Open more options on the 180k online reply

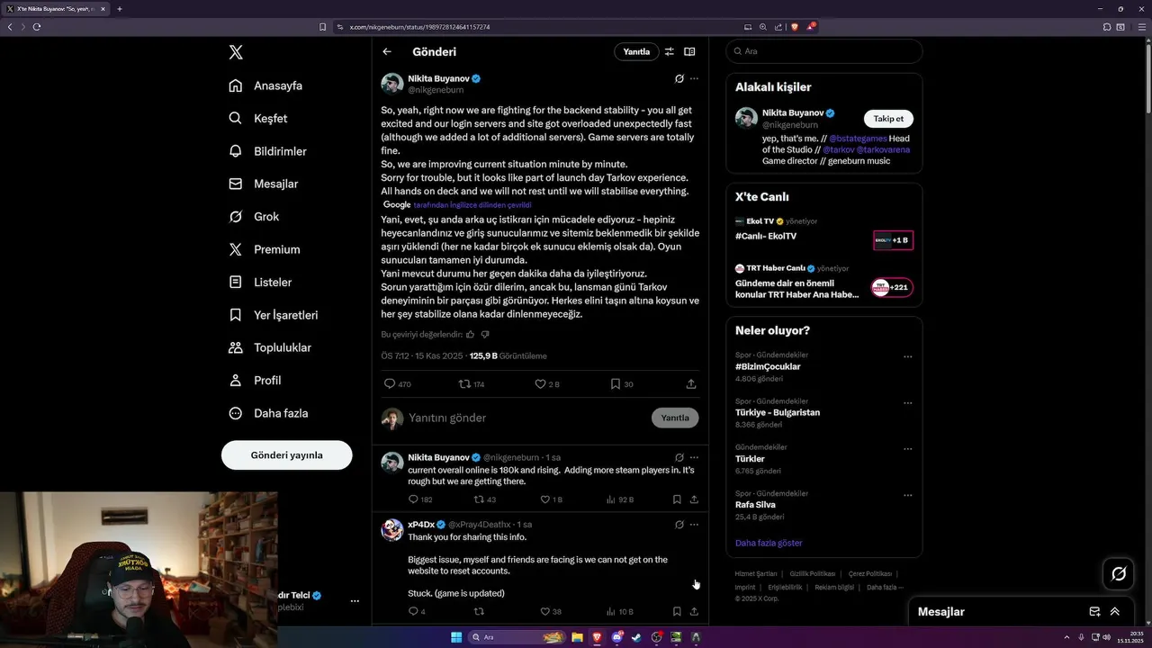click(694, 457)
